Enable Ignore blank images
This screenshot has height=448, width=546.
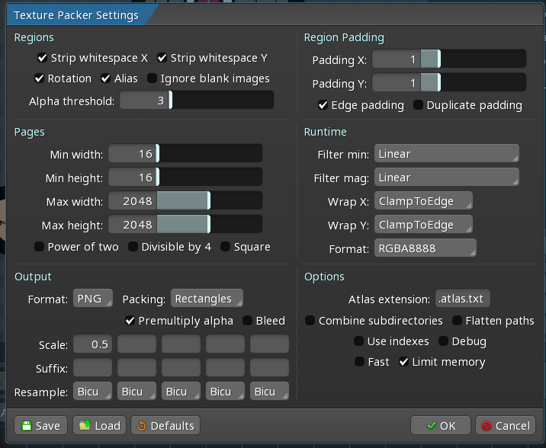coord(153,78)
